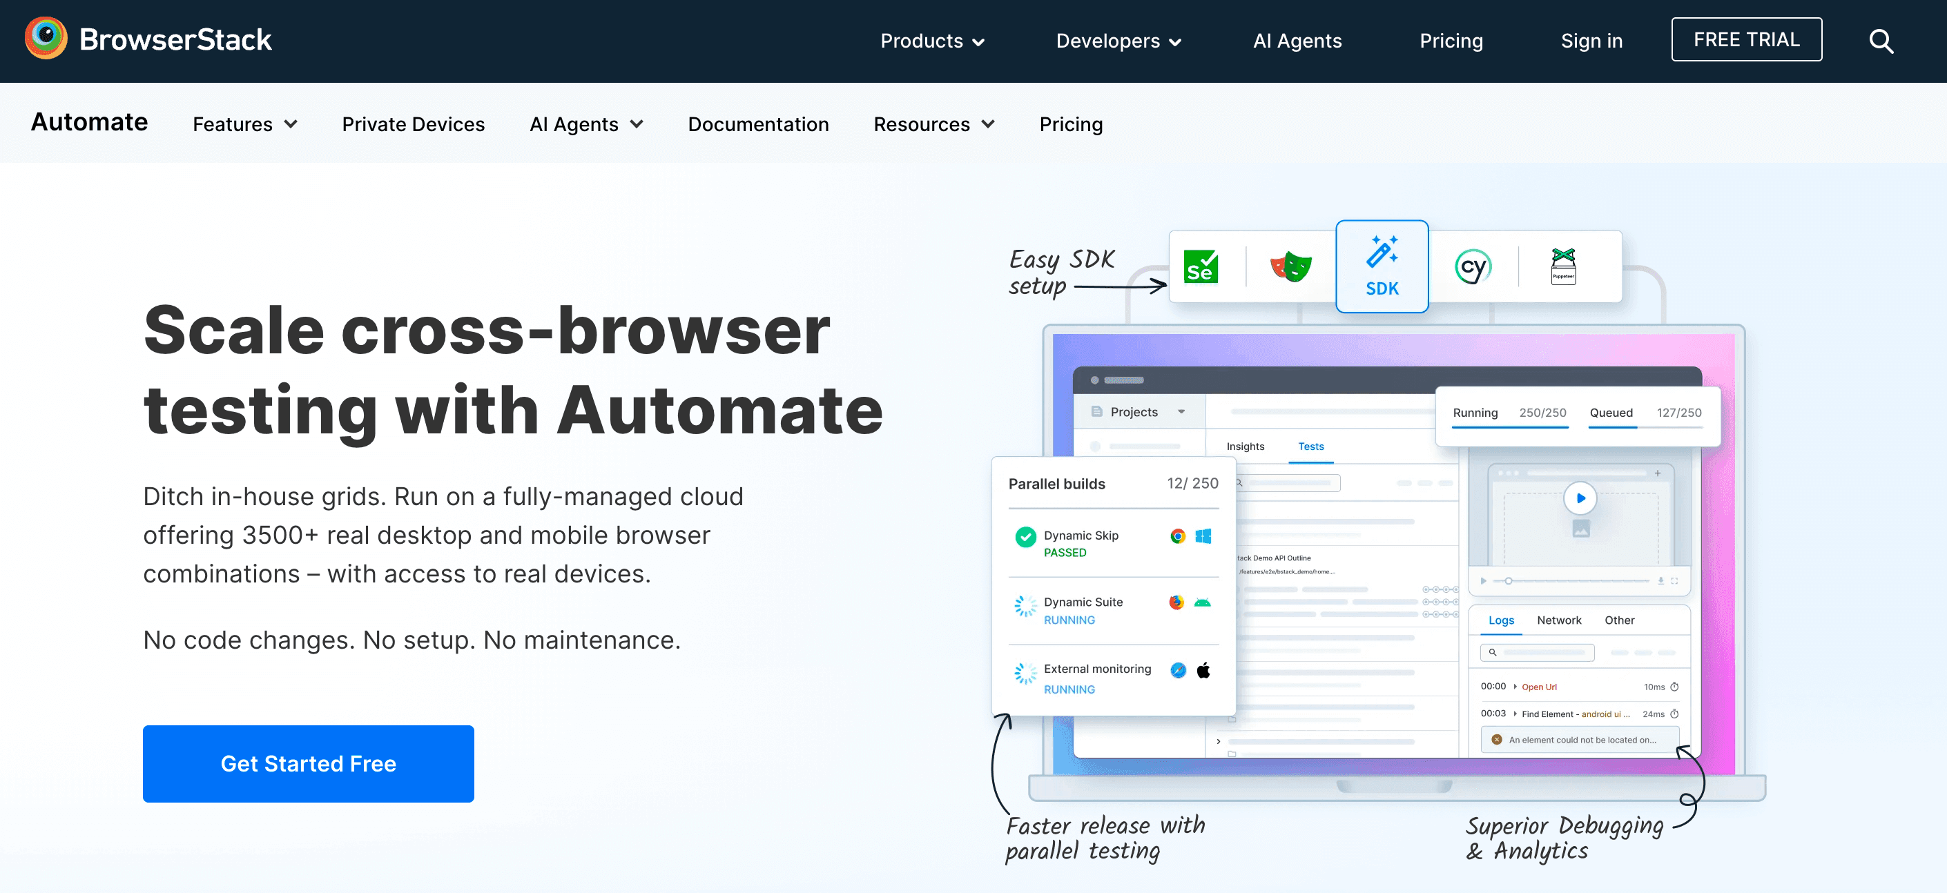1947x893 pixels.
Task: Click the timer icon beside 10ms
Action: pos(1674,687)
